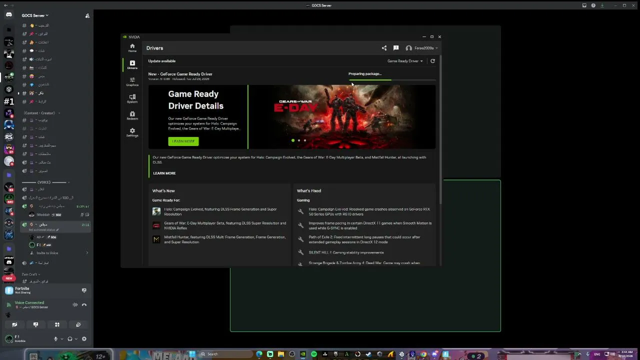Image resolution: width=640 pixels, height=360 pixels.
Task: Collapse the VOICE channel category
Action: tap(45, 182)
